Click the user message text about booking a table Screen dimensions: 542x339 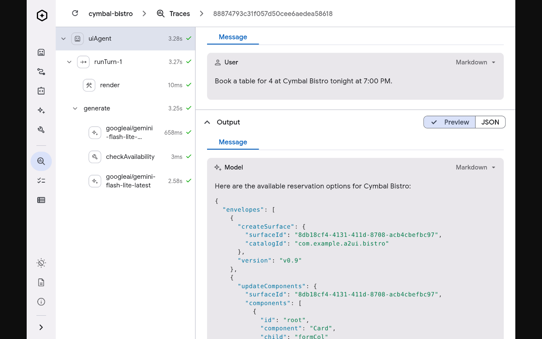pyautogui.click(x=304, y=81)
